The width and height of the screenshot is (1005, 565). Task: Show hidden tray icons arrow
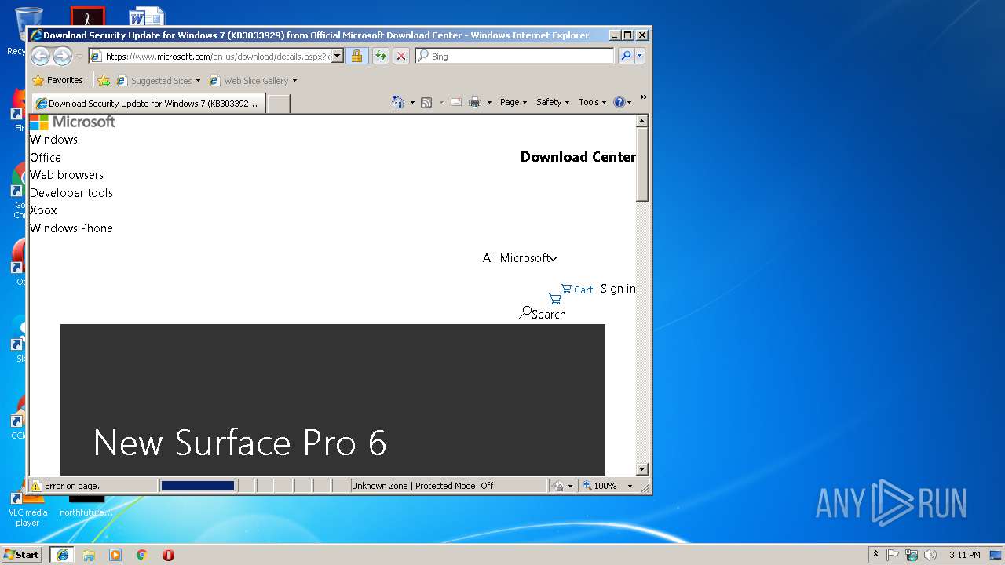point(875,554)
